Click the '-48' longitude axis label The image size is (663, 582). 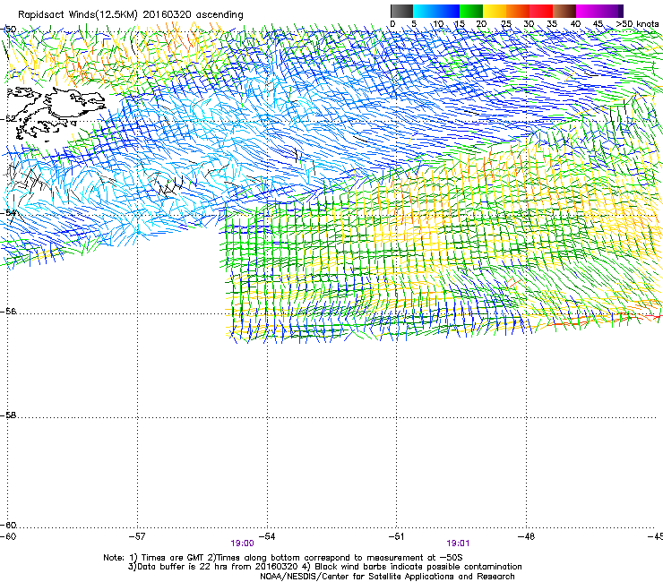coord(526,536)
